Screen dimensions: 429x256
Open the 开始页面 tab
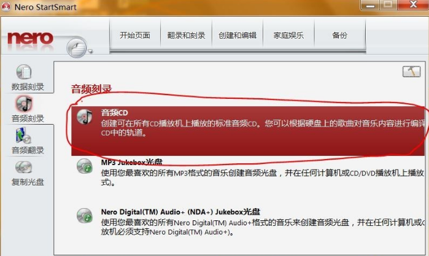click(135, 36)
